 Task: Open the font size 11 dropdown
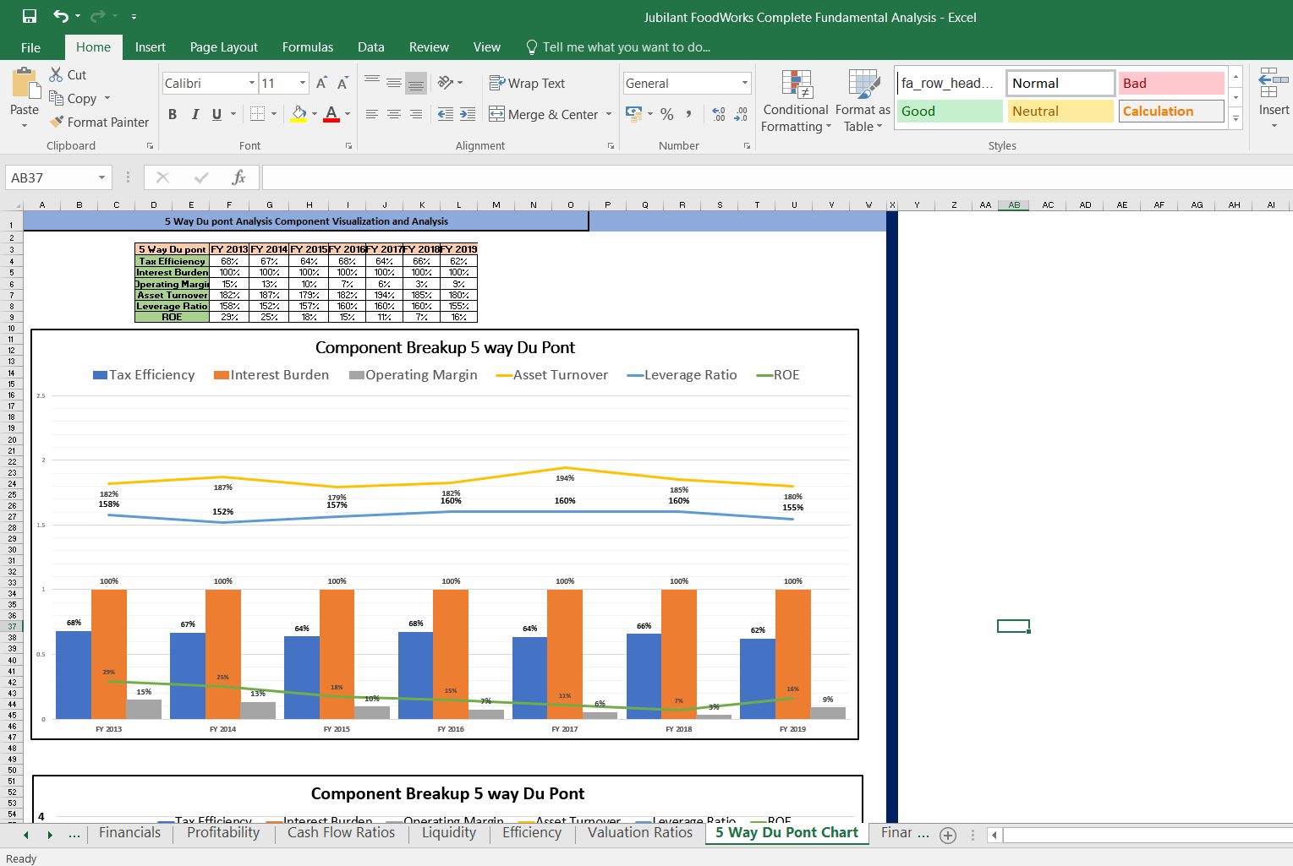click(x=303, y=83)
